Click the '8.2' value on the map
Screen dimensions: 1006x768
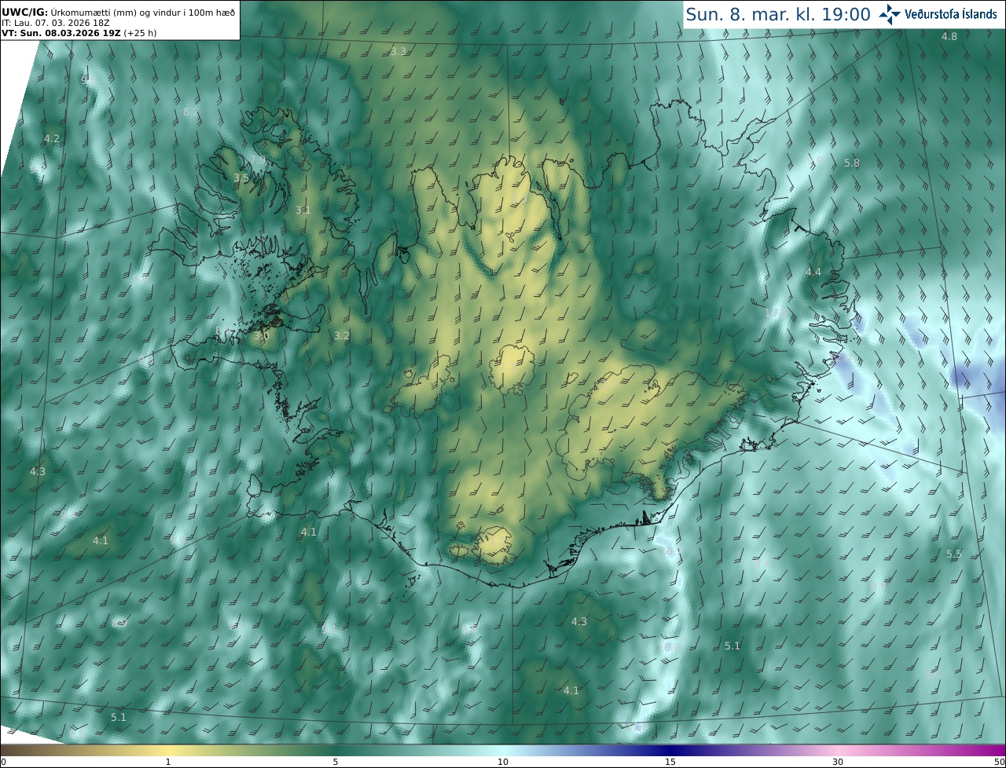tap(191, 112)
